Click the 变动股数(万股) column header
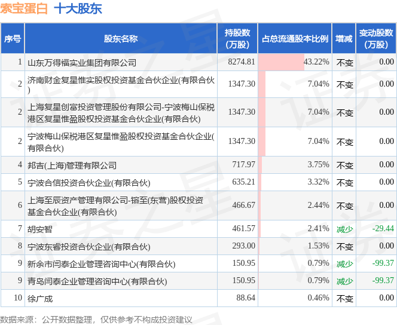This screenshot has height=325, width=397. coord(377,39)
